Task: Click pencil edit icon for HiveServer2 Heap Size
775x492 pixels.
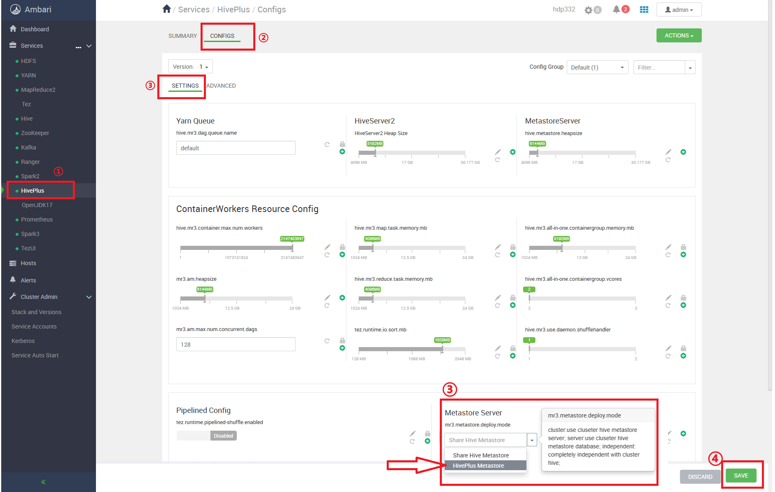Action: [x=498, y=152]
